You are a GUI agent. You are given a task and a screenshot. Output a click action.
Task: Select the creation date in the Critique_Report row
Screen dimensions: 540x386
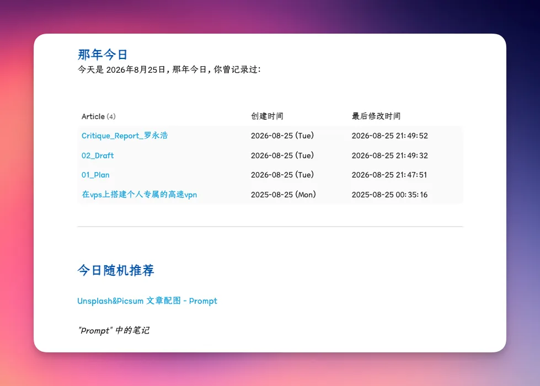282,136
